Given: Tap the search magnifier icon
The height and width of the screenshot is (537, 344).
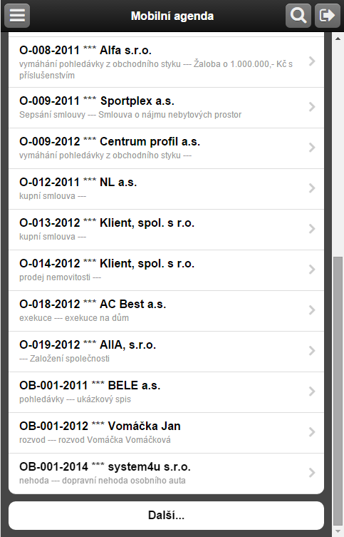Looking at the screenshot, I should (298, 16).
